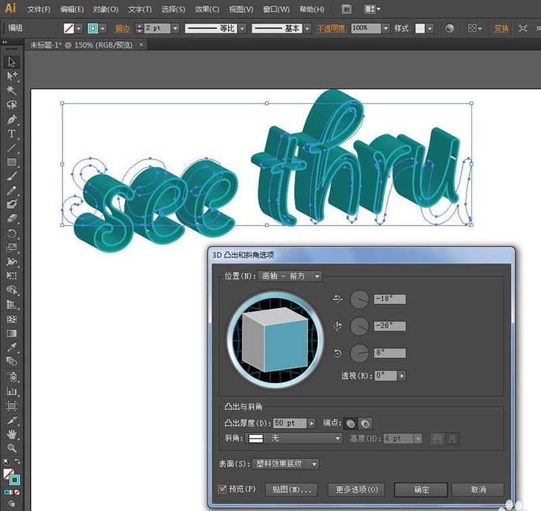The width and height of the screenshot is (541, 511).
Task: Turn on cap for solid appearance
Action: (350, 423)
